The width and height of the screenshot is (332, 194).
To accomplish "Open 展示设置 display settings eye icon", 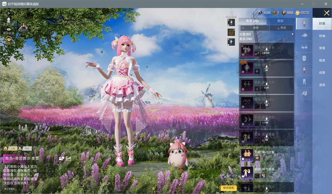I will [x=9, y=30].
